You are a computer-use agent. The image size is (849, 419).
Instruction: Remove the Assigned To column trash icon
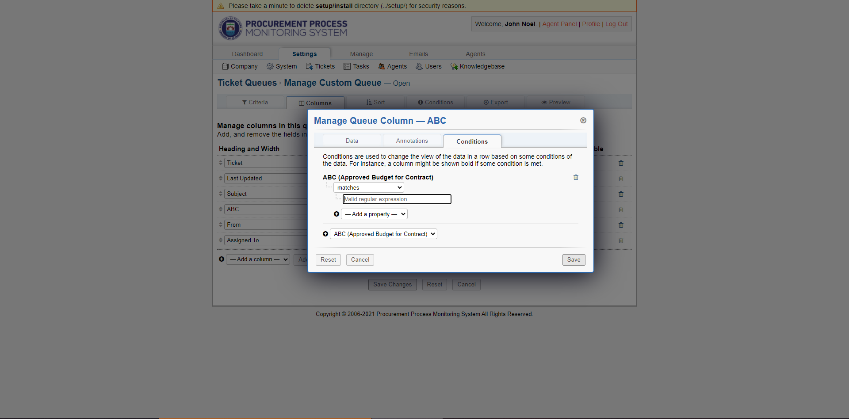tap(621, 240)
